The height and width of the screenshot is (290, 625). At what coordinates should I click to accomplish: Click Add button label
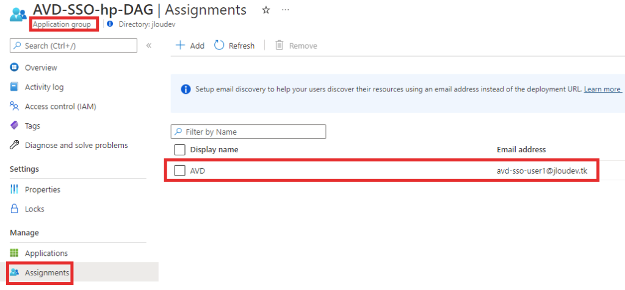(197, 46)
